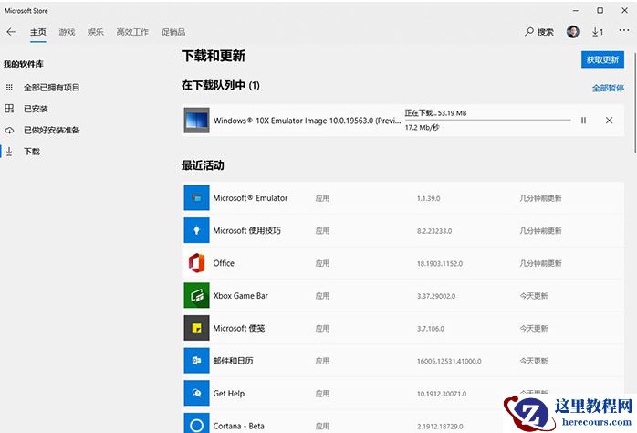Click version 3.37.29002.0 of Xbox Game Bar
Image resolution: width=637 pixels, height=433 pixels.
coord(436,296)
